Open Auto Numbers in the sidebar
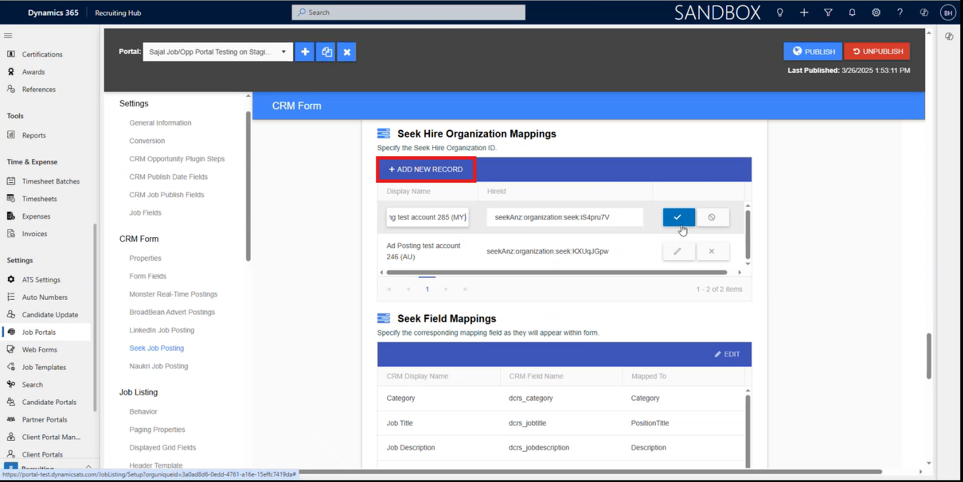This screenshot has width=963, height=482. pyautogui.click(x=45, y=298)
